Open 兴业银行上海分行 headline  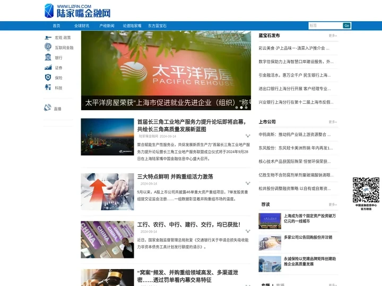pyautogui.click(x=296, y=102)
